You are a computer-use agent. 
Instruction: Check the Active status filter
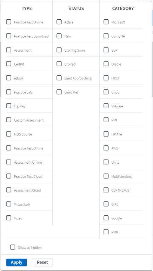pos(59,22)
